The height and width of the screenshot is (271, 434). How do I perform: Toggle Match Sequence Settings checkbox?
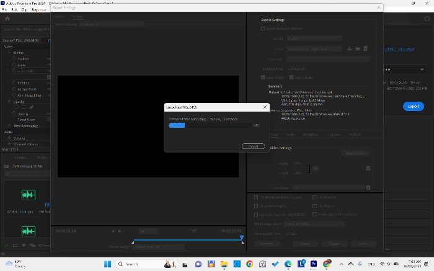click(x=263, y=29)
